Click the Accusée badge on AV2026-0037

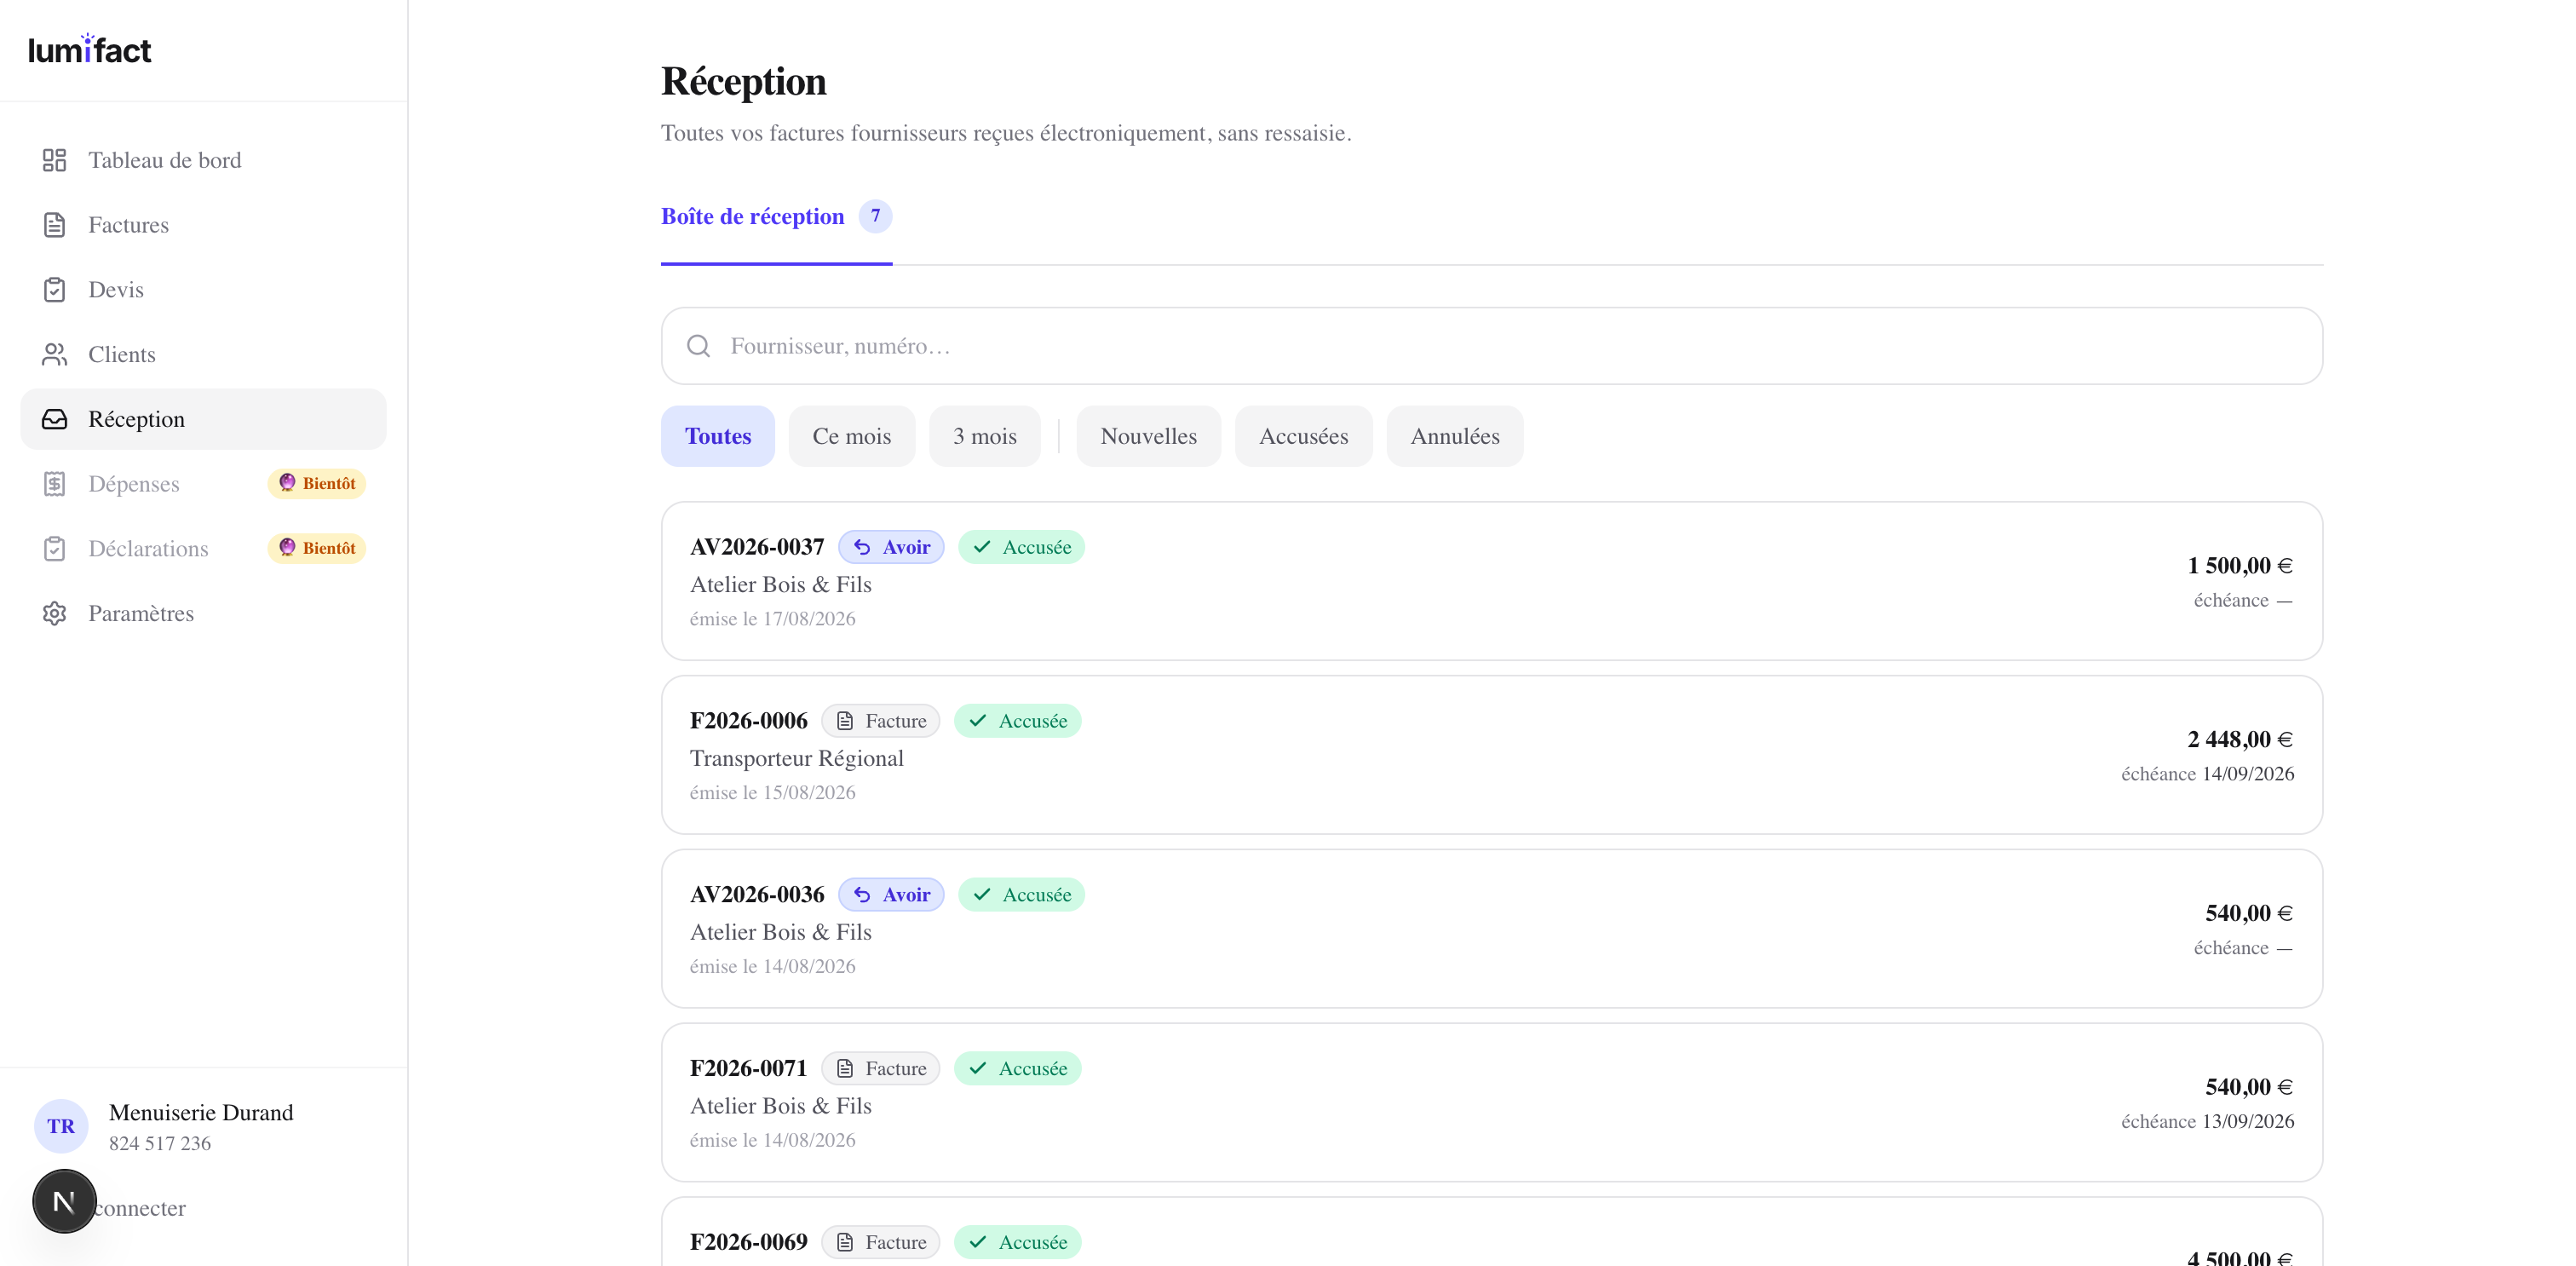point(1021,547)
